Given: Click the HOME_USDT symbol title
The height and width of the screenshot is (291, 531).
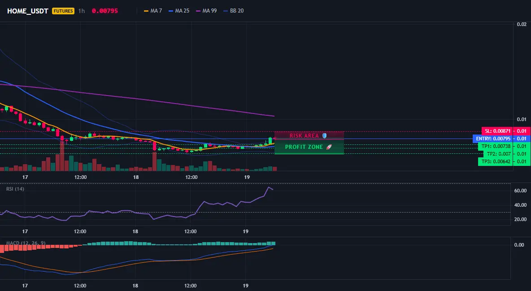Looking at the screenshot, I should coord(28,11).
